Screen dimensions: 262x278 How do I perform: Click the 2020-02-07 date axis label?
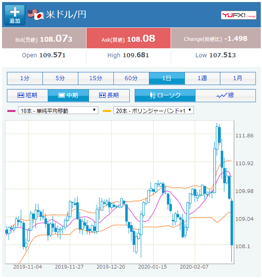pyautogui.click(x=194, y=267)
